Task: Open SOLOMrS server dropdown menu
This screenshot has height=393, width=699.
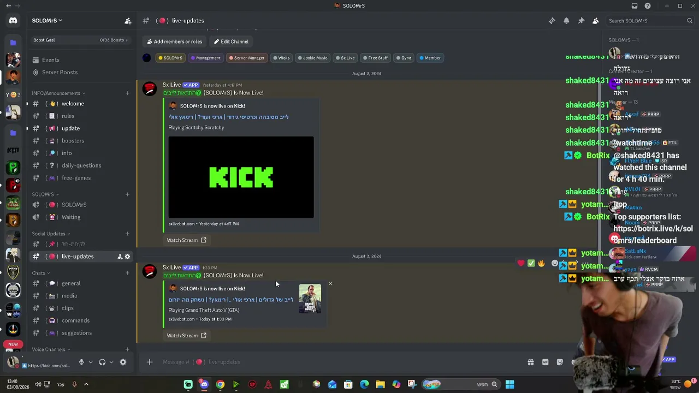Action: pyautogui.click(x=47, y=21)
